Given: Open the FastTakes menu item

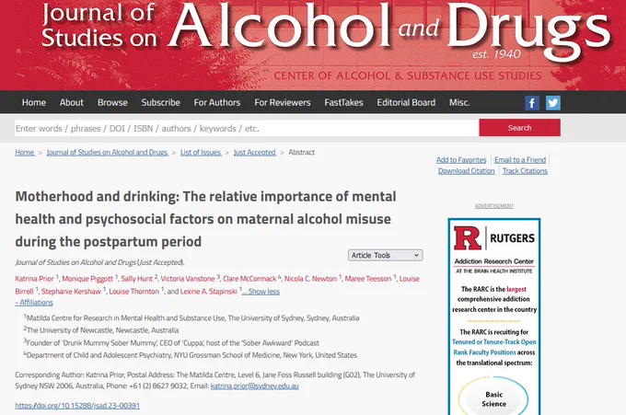Looking at the screenshot, I should click(343, 102).
